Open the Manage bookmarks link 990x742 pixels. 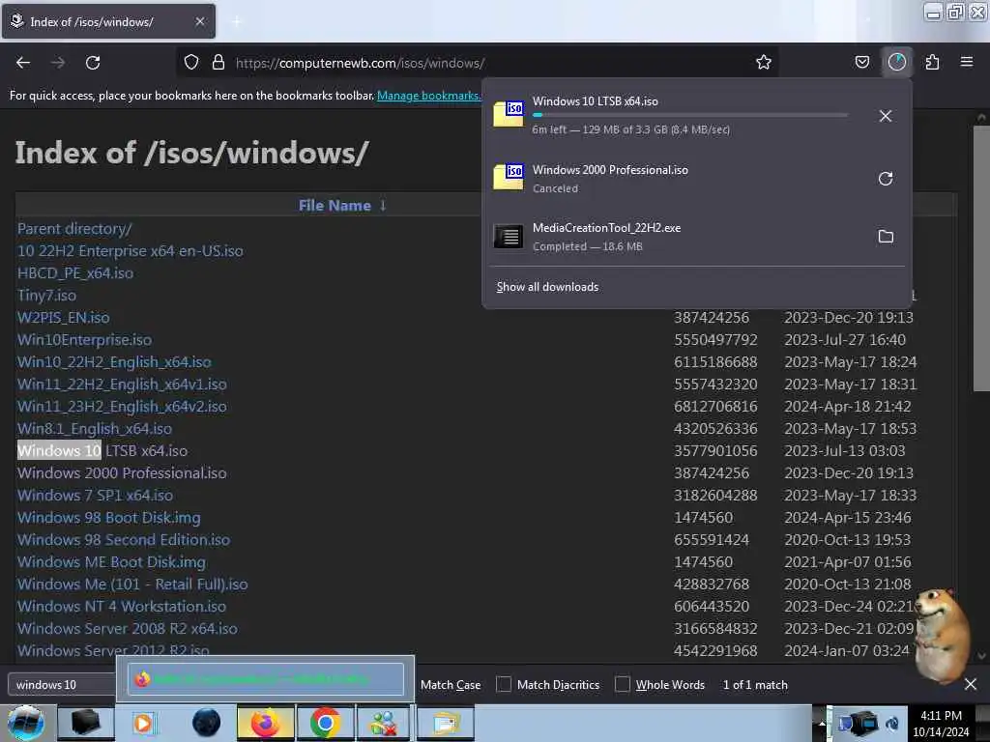[x=428, y=96]
